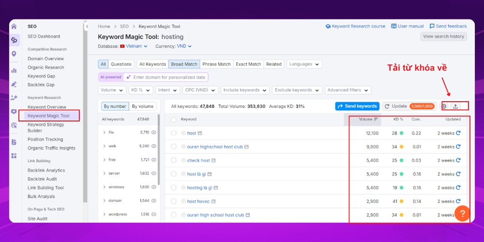Toggle eye icon for 'wordpress' group

[154, 214]
